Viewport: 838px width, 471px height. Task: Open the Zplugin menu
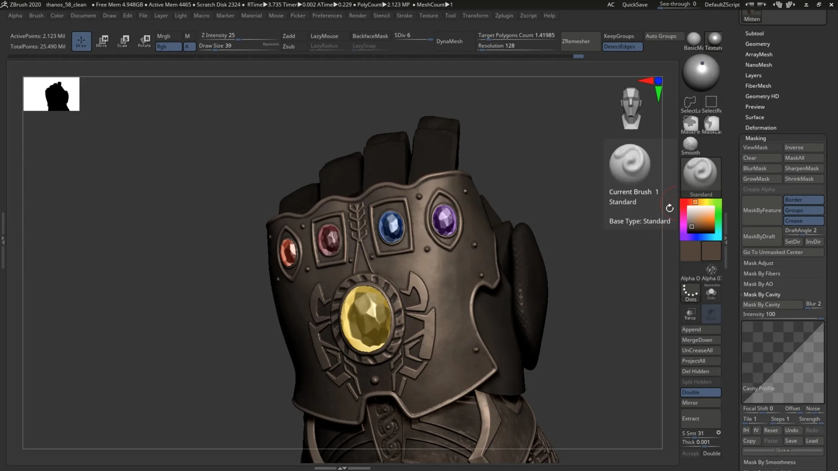(503, 15)
